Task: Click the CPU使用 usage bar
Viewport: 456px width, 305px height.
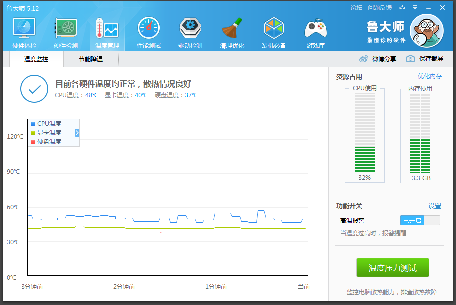Action: [x=365, y=133]
